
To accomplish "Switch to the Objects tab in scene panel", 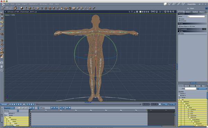I will tap(187, 86).
